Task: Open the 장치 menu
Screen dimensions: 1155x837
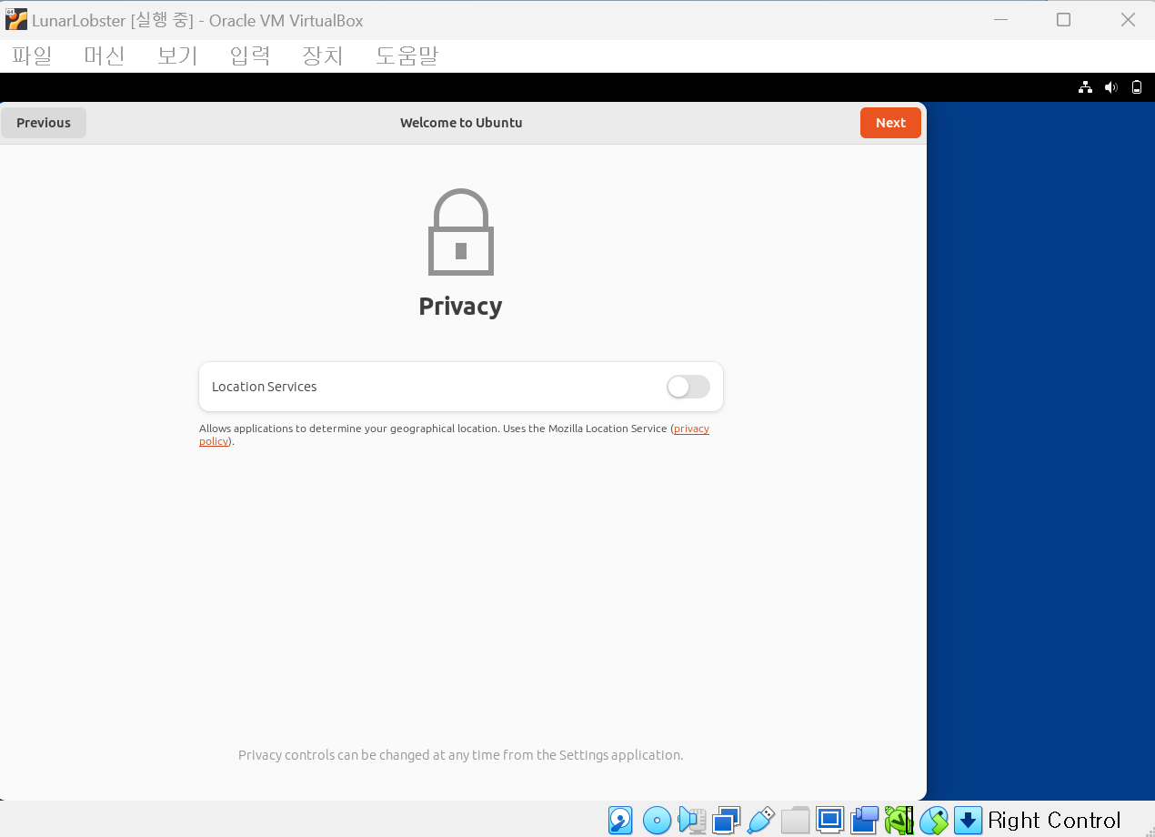Action: (323, 56)
